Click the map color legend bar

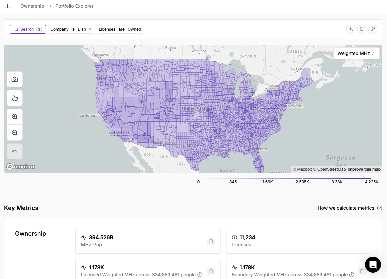(285, 179)
